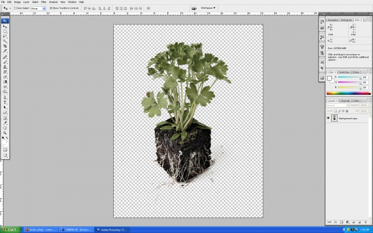The height and width of the screenshot is (233, 373).
Task: Toggle Quick Mask mode button
Action: pyautogui.click(x=5, y=150)
